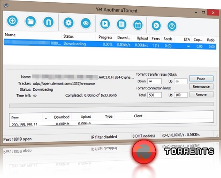Click the 0 (0) seeds cell
The height and width of the screenshot is (178, 221).
point(168,46)
